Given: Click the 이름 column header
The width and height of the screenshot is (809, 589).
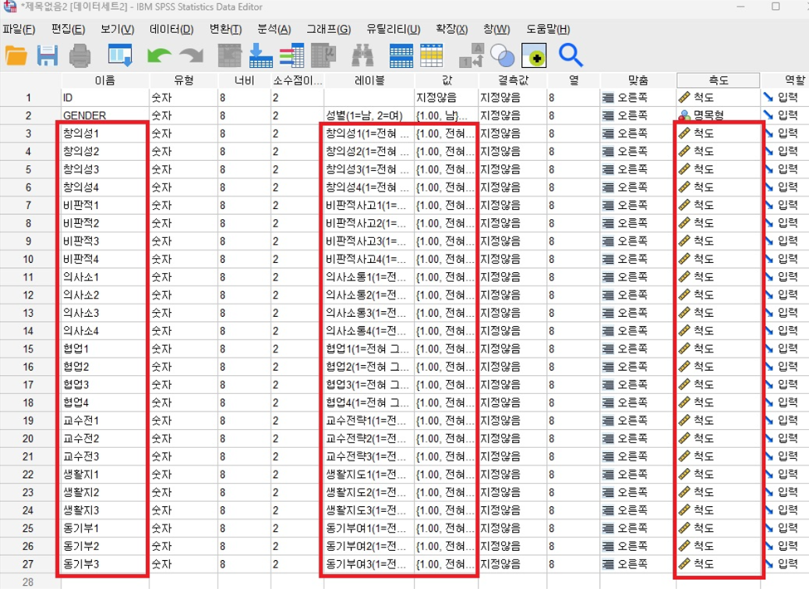Looking at the screenshot, I should click(105, 80).
